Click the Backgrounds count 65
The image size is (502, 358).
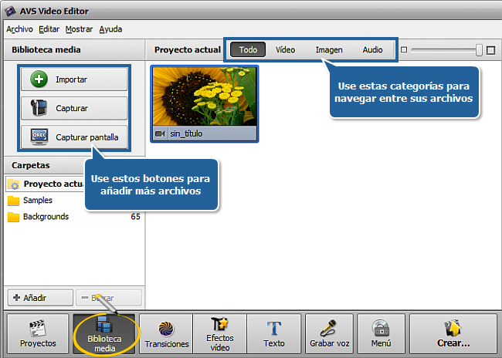click(135, 217)
